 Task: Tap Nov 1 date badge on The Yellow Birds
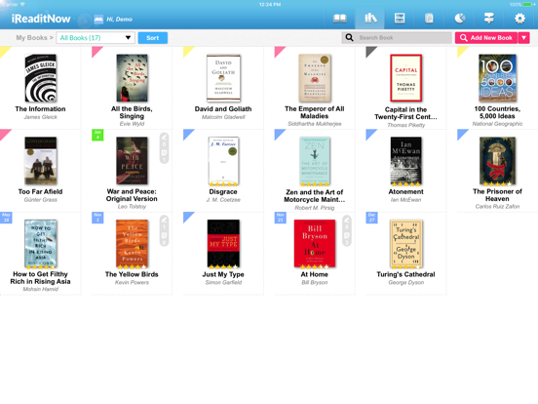pyautogui.click(x=97, y=218)
